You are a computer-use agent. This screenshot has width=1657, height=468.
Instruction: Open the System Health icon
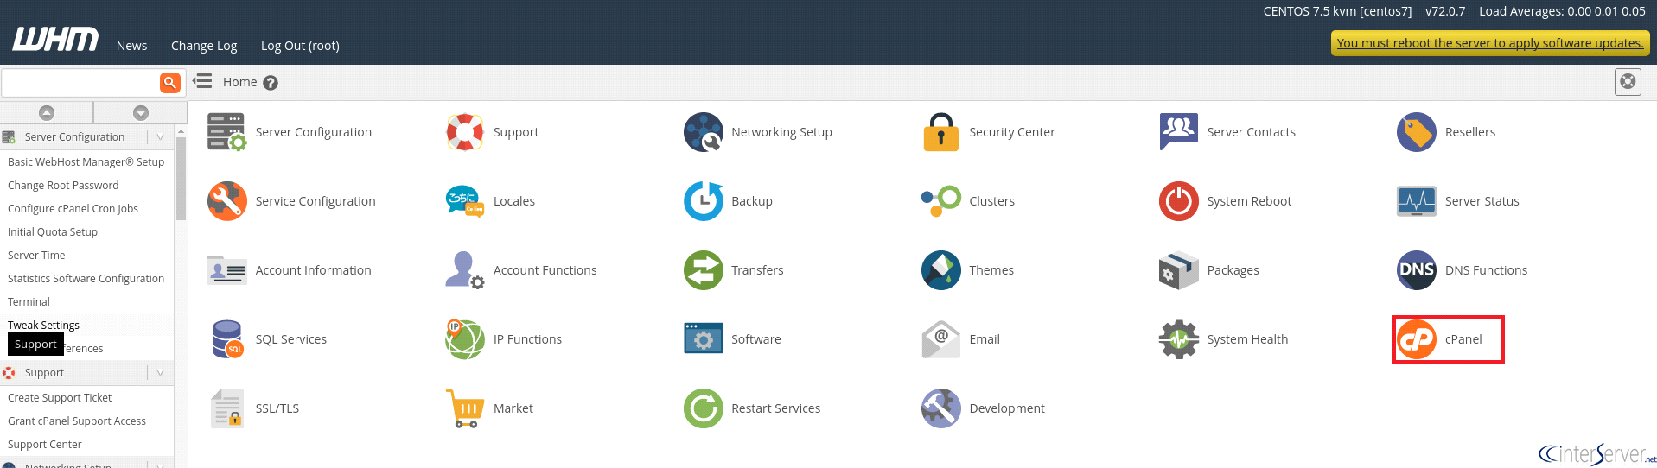[1179, 339]
